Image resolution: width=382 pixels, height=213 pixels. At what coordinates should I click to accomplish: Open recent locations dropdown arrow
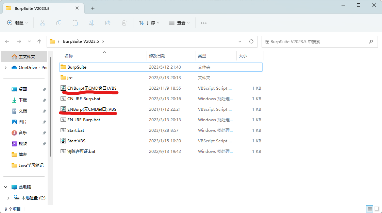click(x=29, y=42)
